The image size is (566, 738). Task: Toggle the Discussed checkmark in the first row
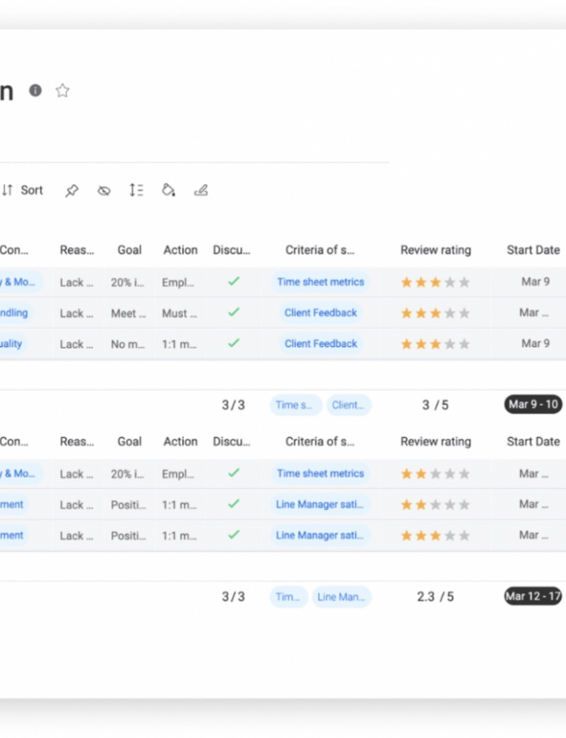[234, 281]
